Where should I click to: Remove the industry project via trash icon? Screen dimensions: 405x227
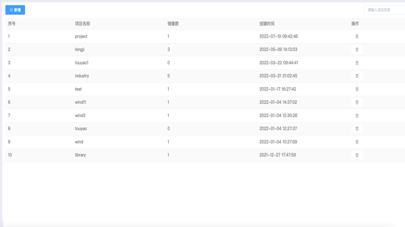pyautogui.click(x=357, y=76)
